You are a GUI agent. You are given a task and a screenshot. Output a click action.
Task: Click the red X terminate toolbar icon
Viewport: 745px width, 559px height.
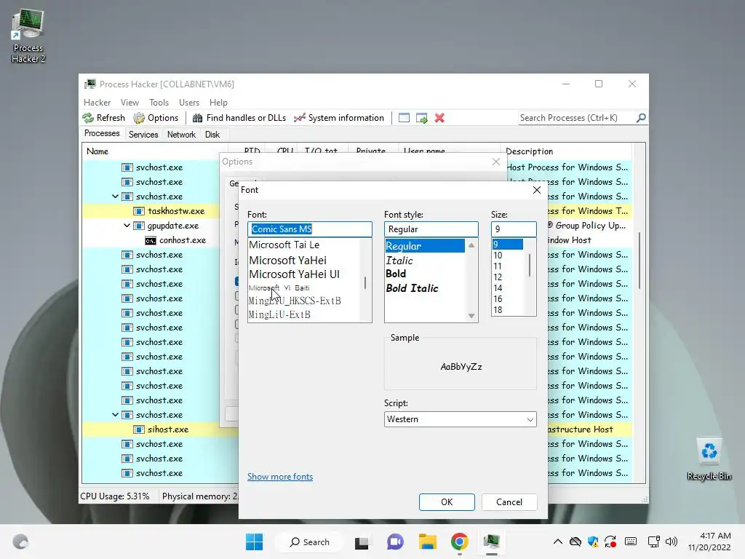439,118
